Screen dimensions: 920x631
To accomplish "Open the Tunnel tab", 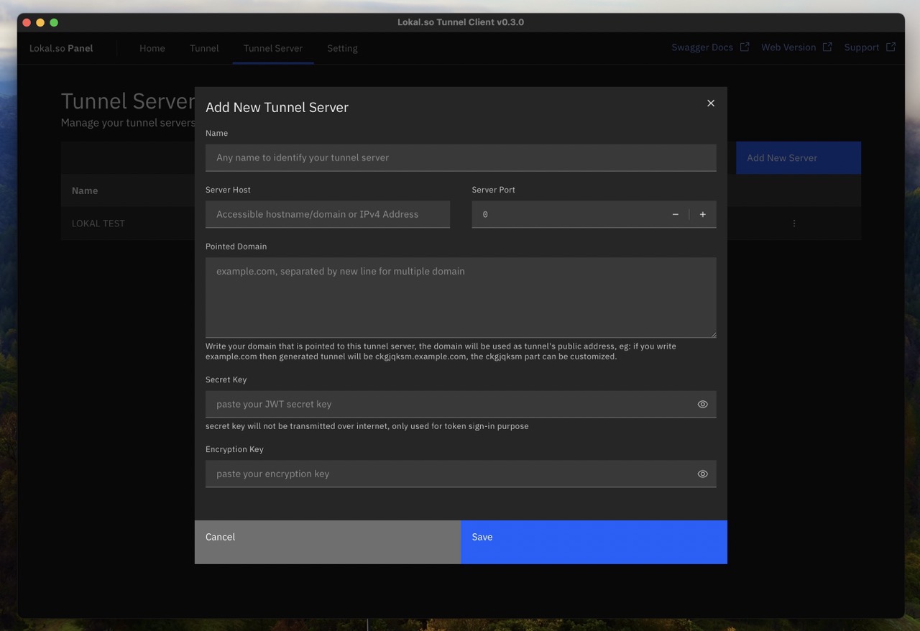I will point(203,48).
